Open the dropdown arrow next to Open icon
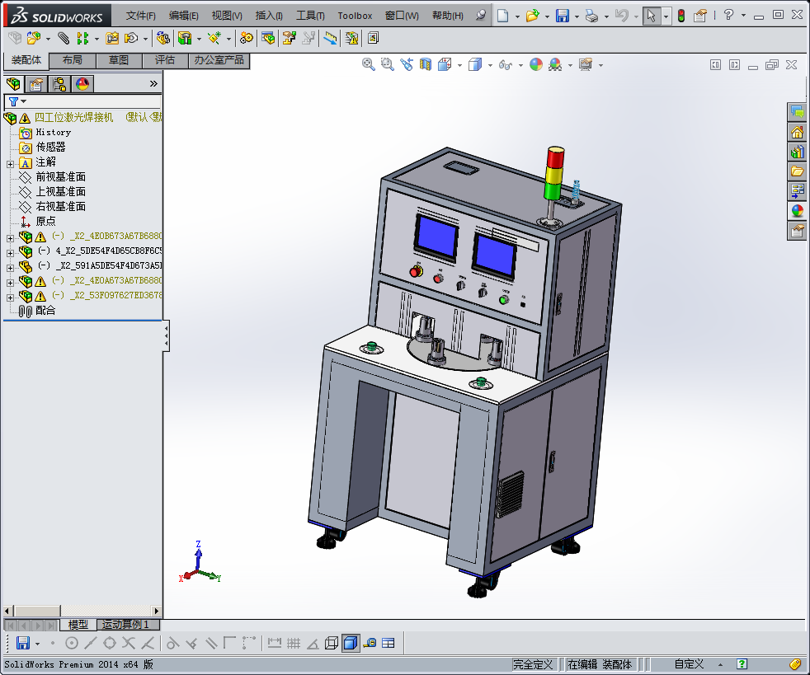Image resolution: width=810 pixels, height=675 pixels. [547, 16]
